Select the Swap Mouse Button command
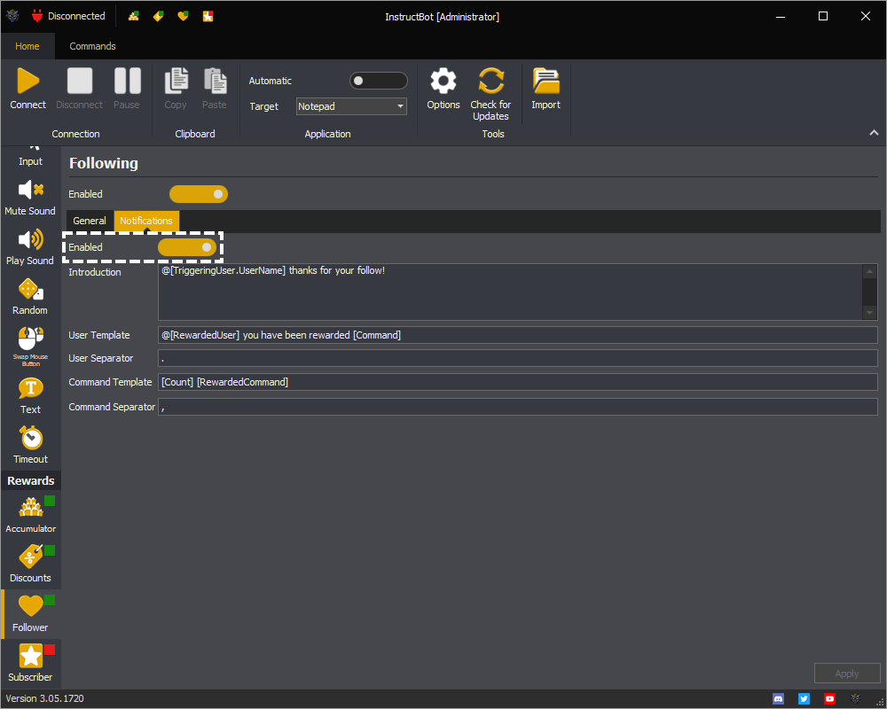Viewport: 887px width, 709px height. pos(30,347)
